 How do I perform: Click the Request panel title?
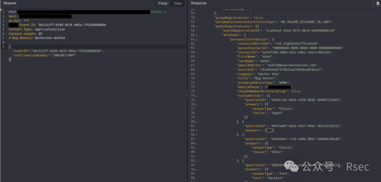click(10, 3)
